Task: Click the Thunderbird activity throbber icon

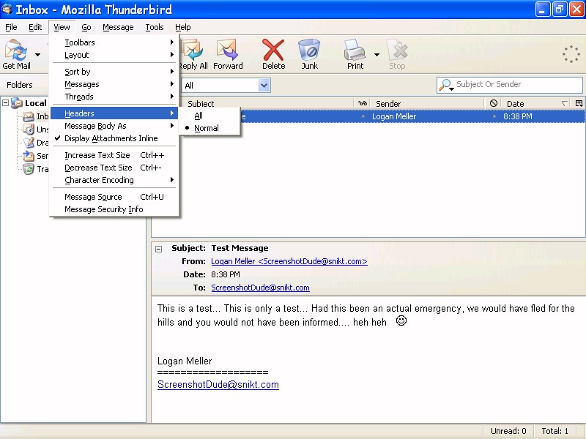Action: coord(571,54)
